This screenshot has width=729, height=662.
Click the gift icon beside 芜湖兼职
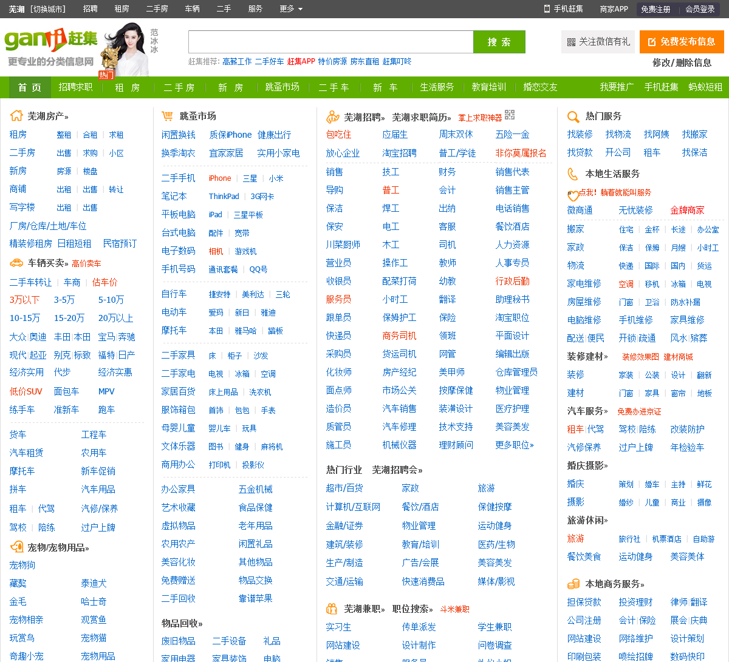pyautogui.click(x=332, y=608)
